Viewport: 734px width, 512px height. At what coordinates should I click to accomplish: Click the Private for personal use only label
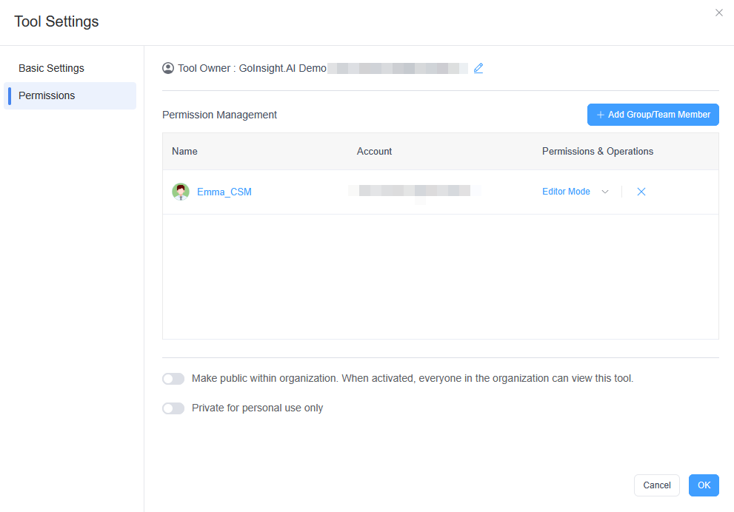click(x=258, y=408)
